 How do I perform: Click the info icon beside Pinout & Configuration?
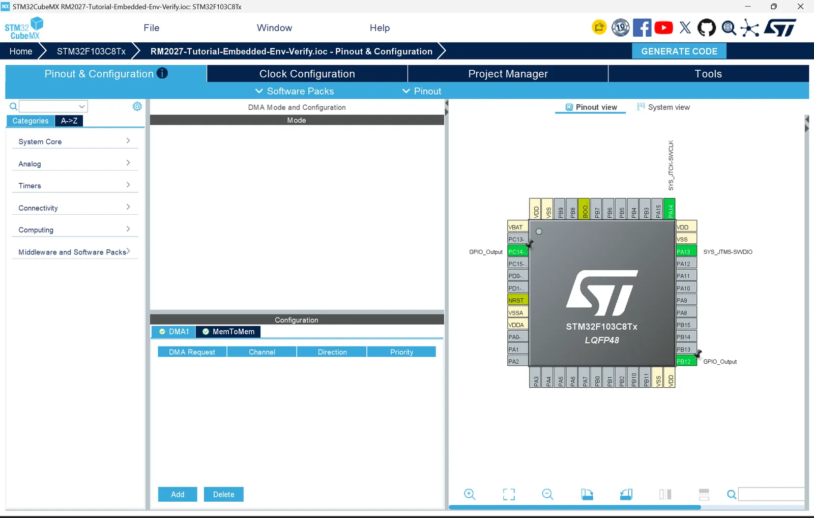pos(162,73)
